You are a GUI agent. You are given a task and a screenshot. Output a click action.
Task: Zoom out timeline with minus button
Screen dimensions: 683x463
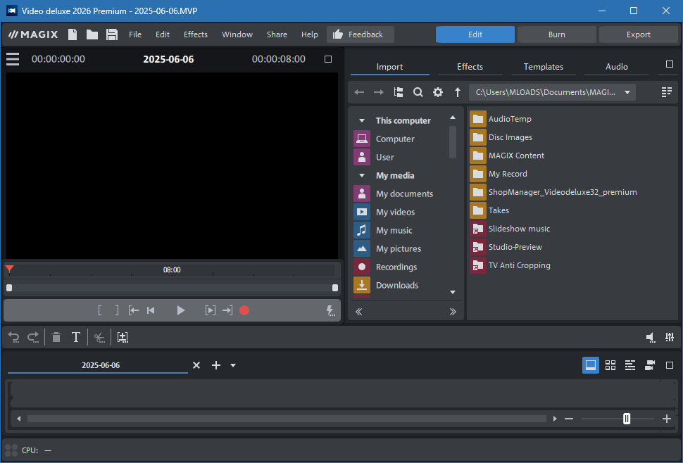tap(569, 419)
